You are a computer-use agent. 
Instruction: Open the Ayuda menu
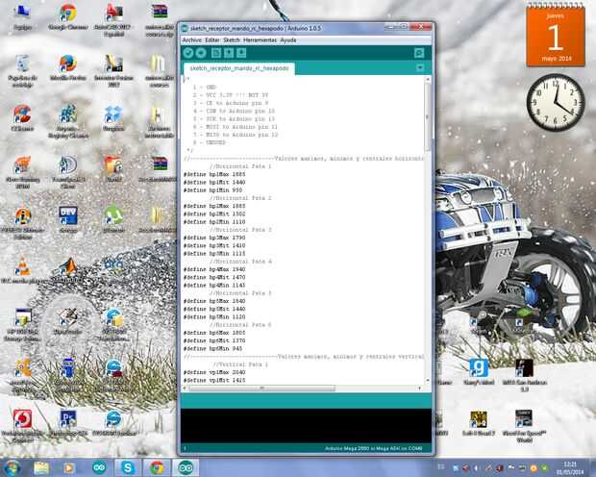click(288, 40)
